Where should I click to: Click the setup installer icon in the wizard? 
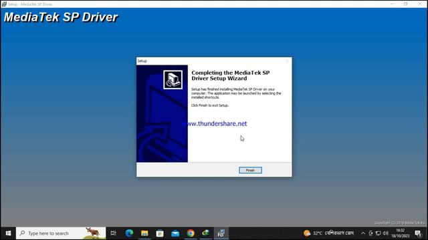(173, 80)
